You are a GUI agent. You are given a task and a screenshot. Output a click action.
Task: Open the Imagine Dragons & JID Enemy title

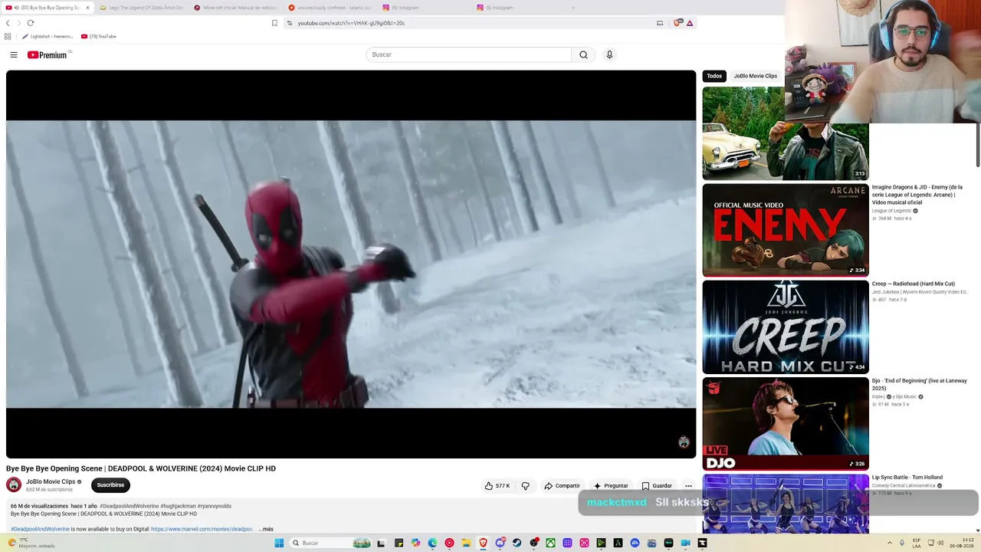917,195
